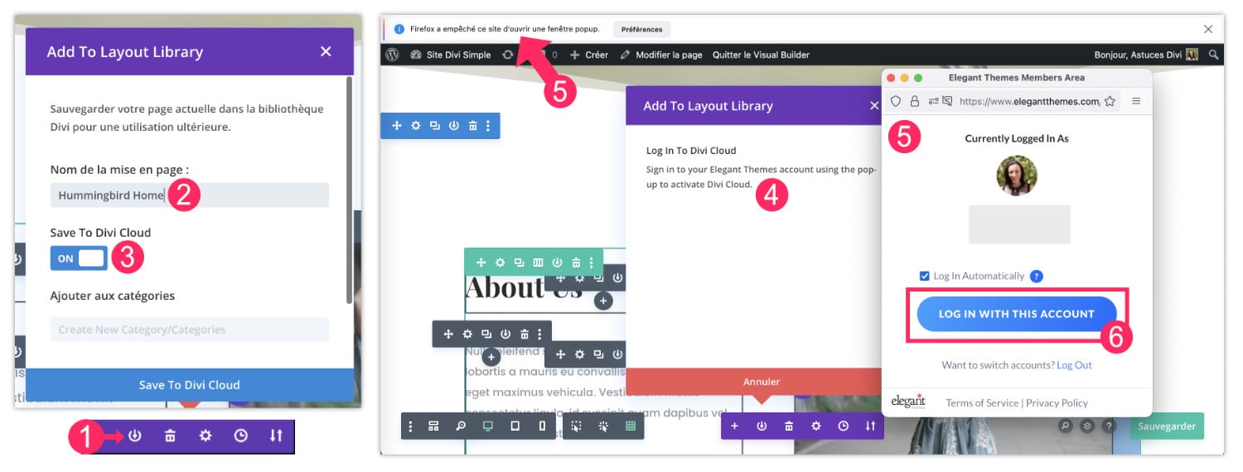Click the elegantthemes.com URL field in popup
The width and height of the screenshot is (1243, 472).
(1029, 101)
